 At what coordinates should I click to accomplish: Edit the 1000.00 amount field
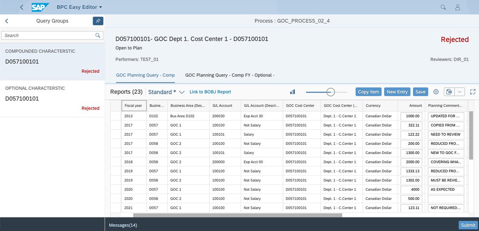tap(411, 116)
